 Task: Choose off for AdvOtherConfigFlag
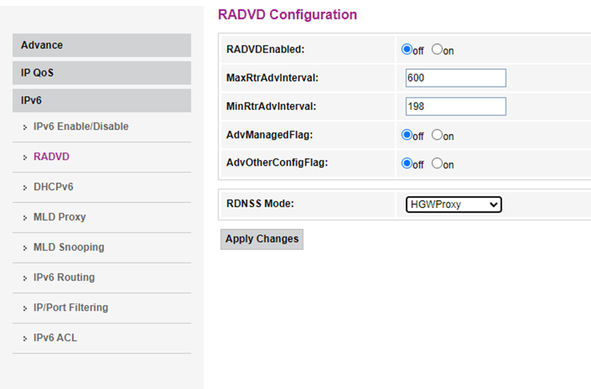(407, 163)
